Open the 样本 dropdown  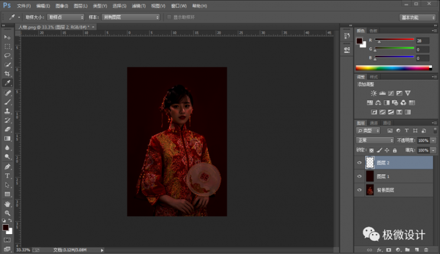(131, 17)
